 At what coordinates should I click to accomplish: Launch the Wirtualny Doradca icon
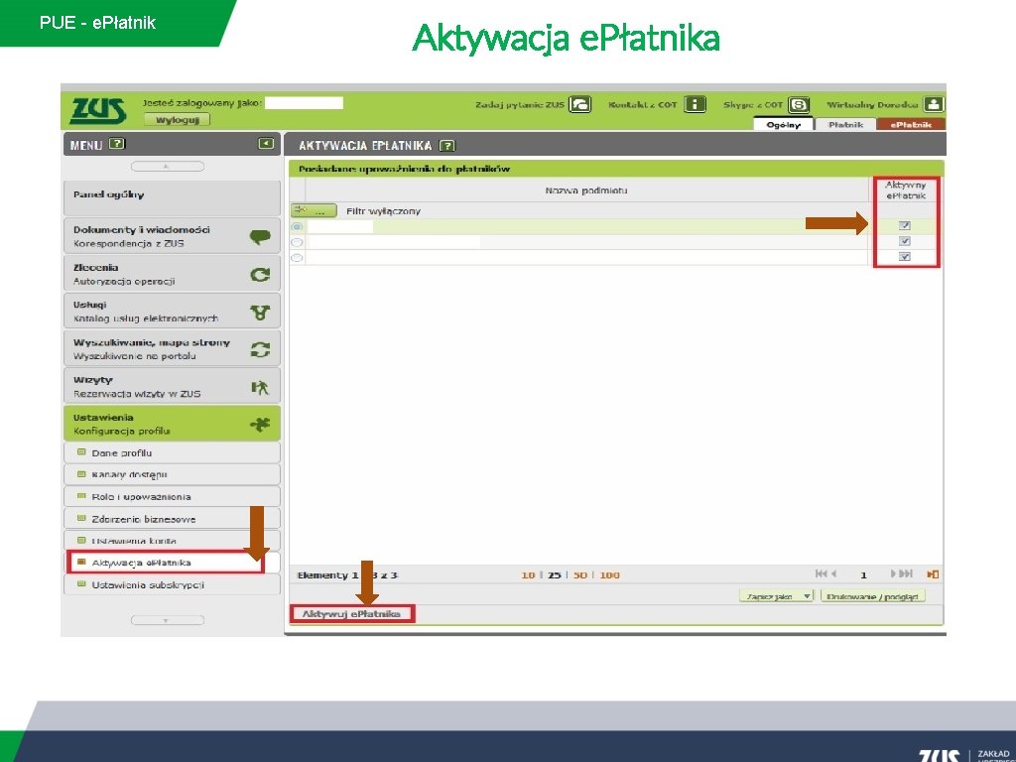[x=934, y=104]
